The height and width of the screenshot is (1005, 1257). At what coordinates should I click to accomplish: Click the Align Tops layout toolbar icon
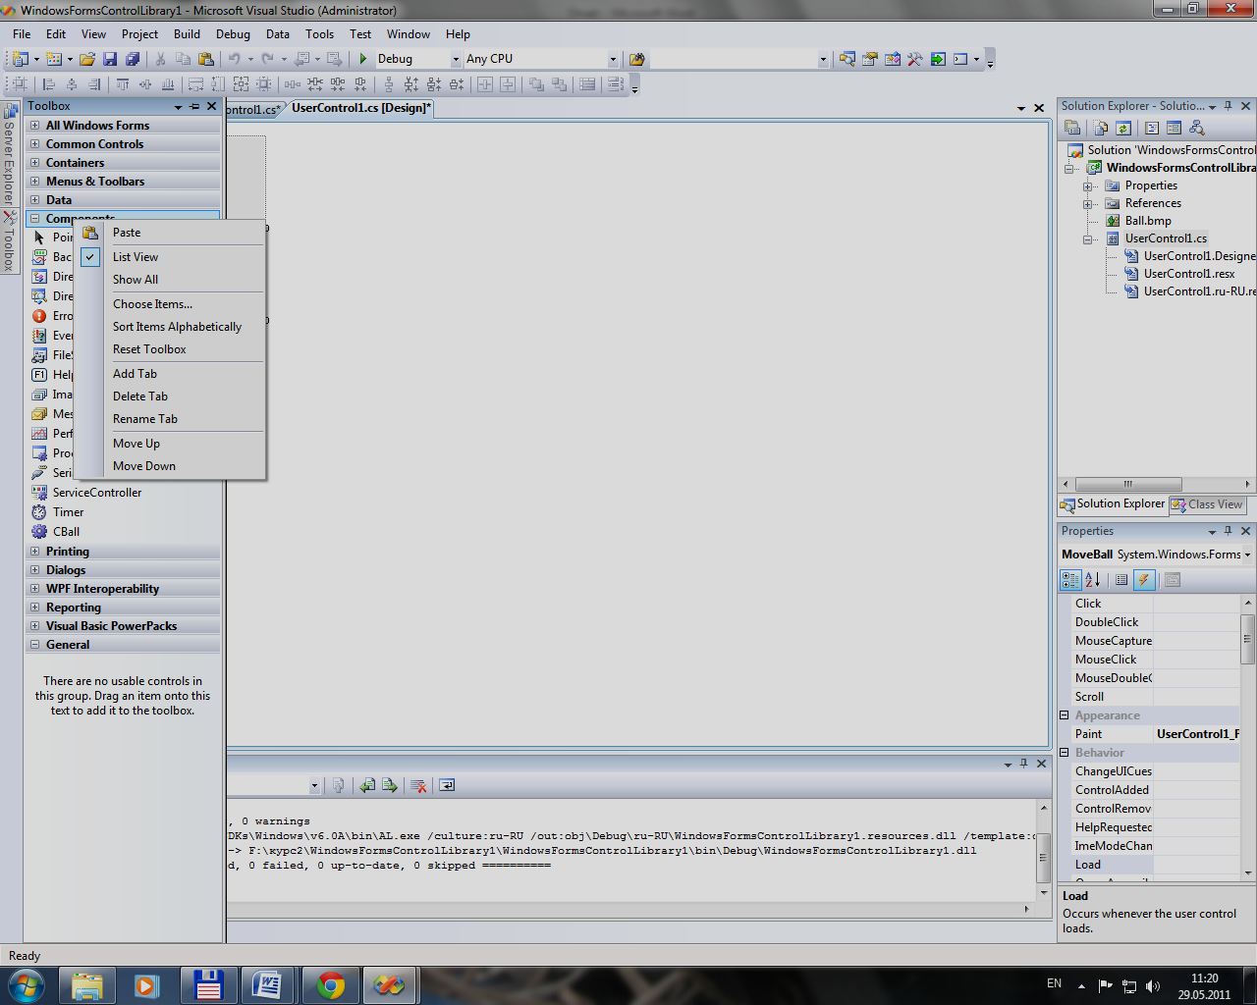click(123, 84)
